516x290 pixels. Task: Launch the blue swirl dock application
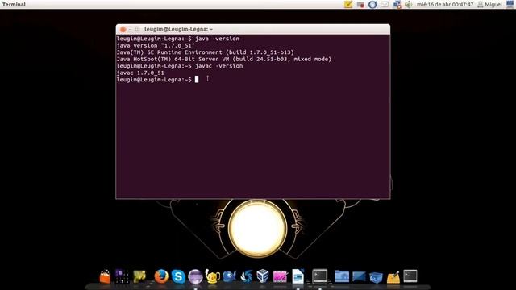tap(246, 276)
